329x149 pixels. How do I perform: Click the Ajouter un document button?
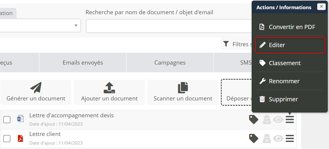[x=109, y=92]
